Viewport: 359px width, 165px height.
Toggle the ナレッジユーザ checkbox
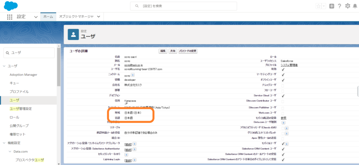(283, 85)
